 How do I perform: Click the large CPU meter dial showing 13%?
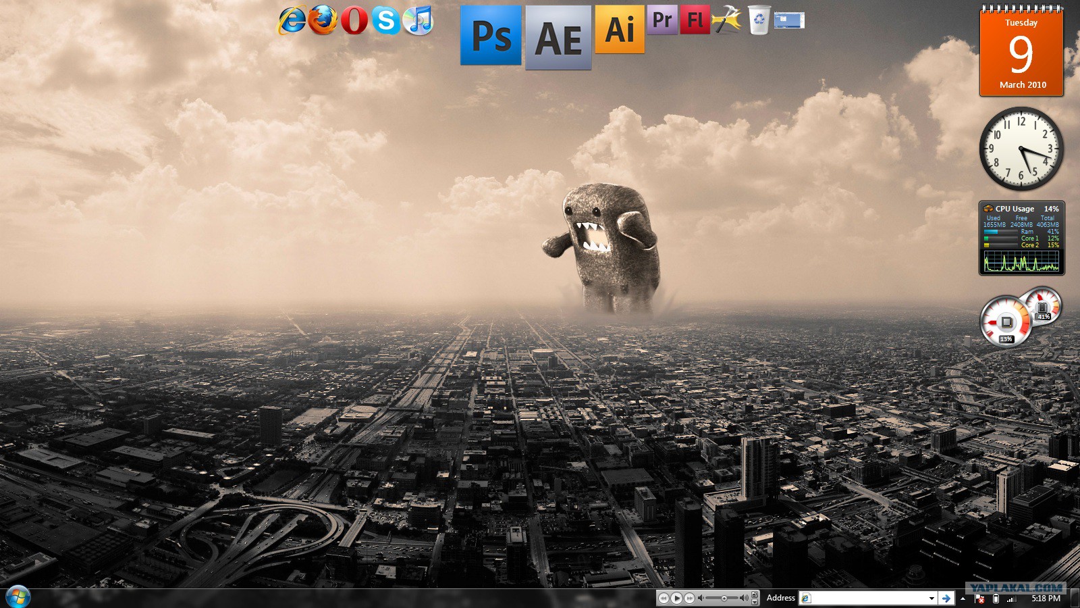(1006, 322)
